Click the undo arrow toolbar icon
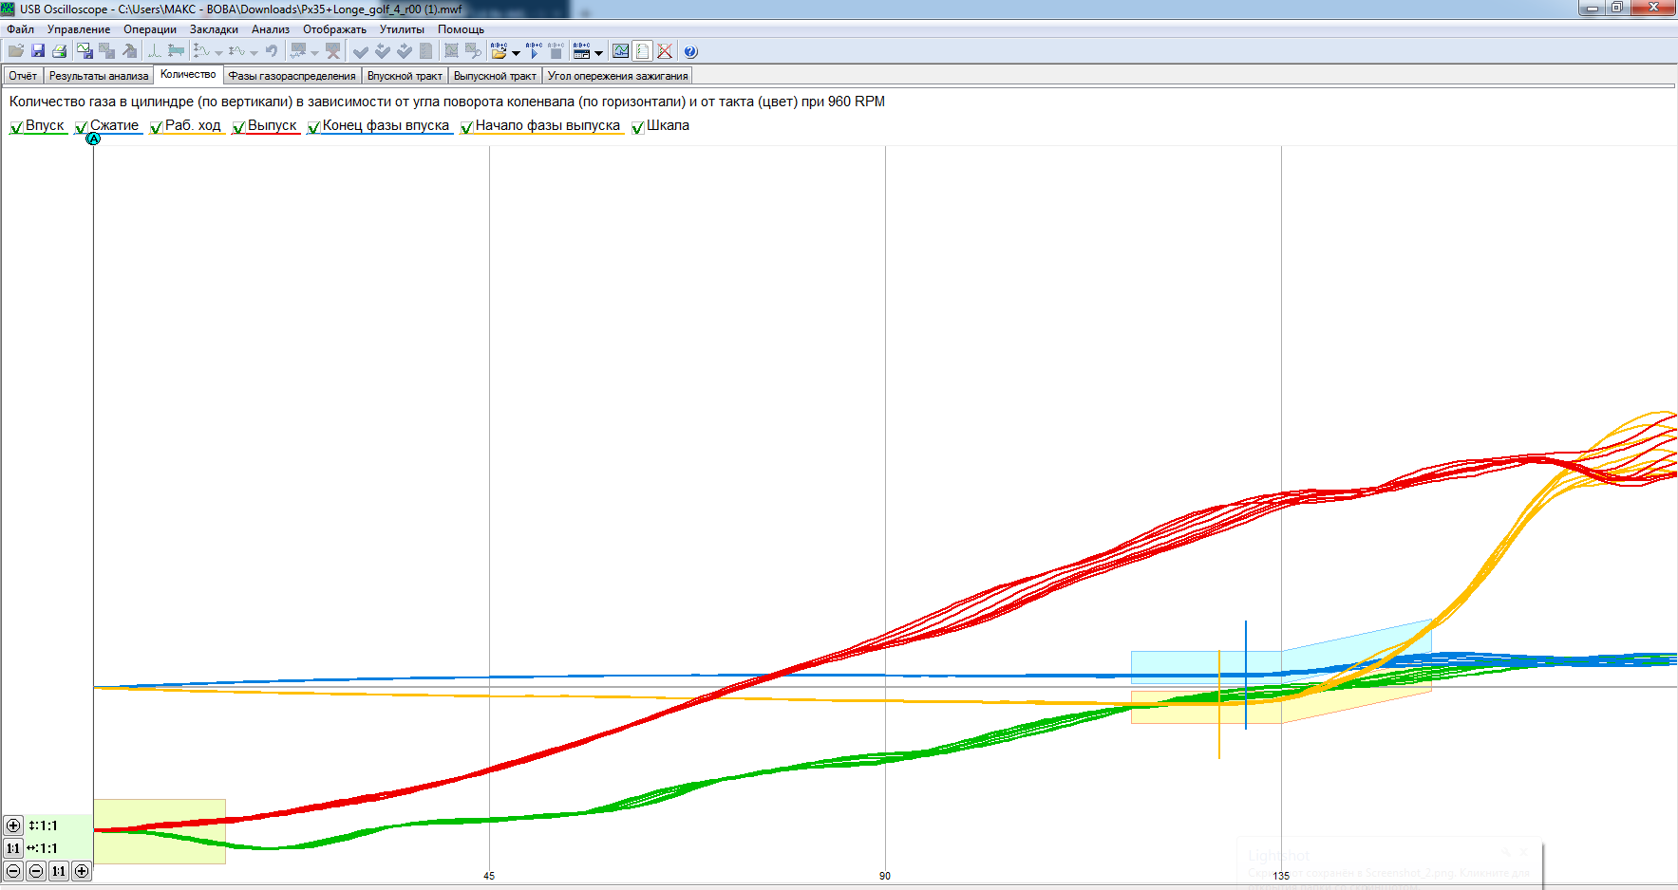Screen dimensions: 1678x890 coord(272,51)
